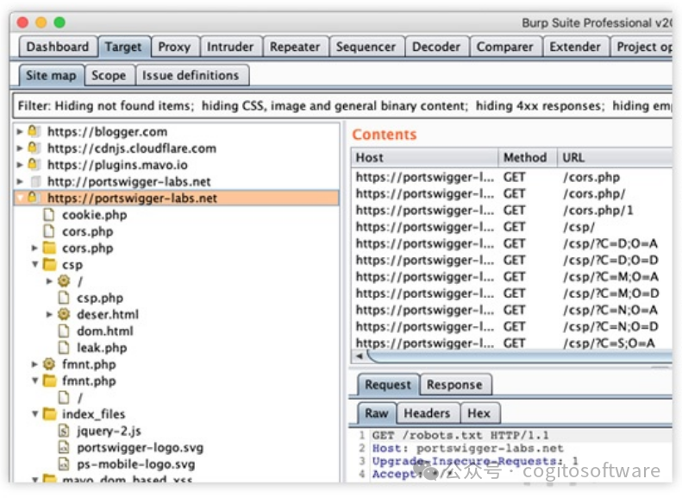Image resolution: width=682 pixels, height=498 pixels.
Task: Select the Request tab
Action: (x=388, y=385)
